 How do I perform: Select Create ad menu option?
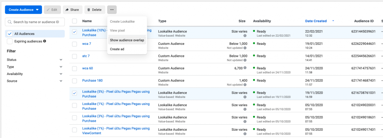pos(117,49)
